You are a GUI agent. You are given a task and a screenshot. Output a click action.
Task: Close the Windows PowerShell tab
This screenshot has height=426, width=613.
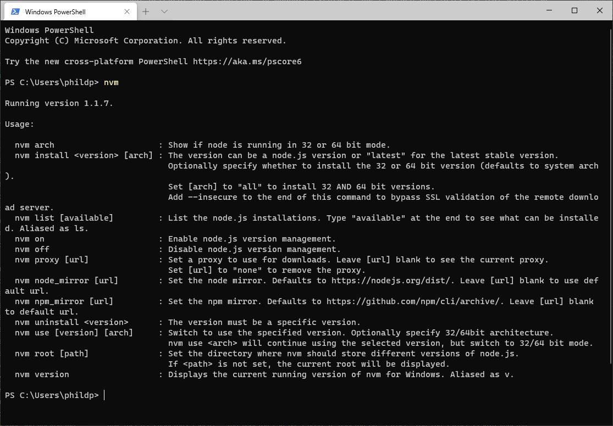[x=127, y=11]
